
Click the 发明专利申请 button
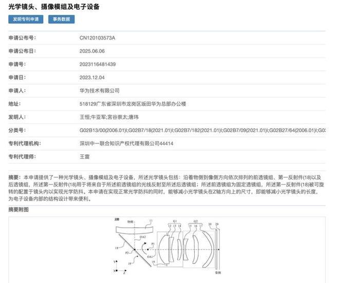point(26,19)
